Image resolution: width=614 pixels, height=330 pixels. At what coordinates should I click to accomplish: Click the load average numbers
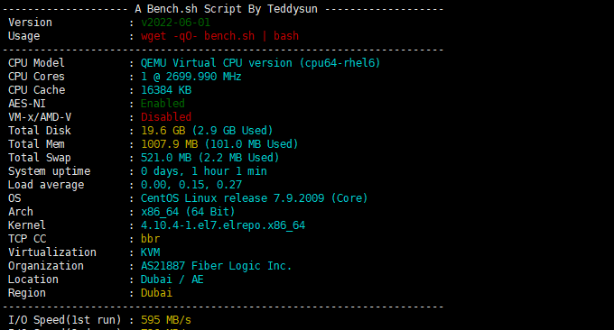click(x=191, y=185)
